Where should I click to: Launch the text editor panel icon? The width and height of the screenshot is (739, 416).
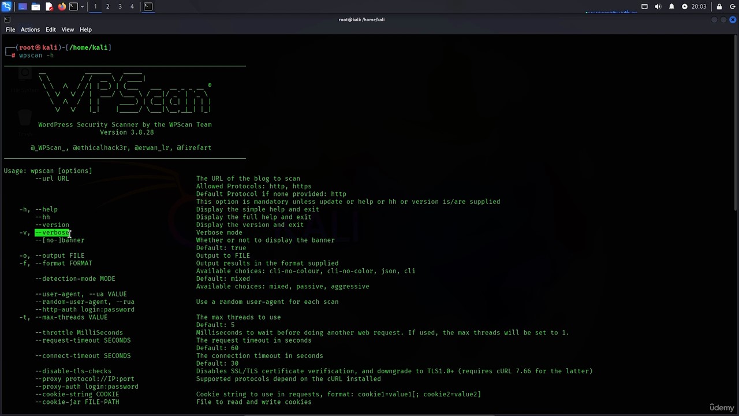click(49, 6)
